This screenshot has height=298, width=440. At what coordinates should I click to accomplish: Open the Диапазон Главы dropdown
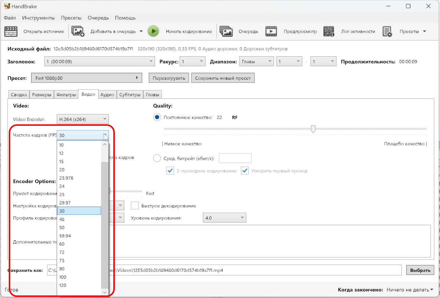coord(256,61)
